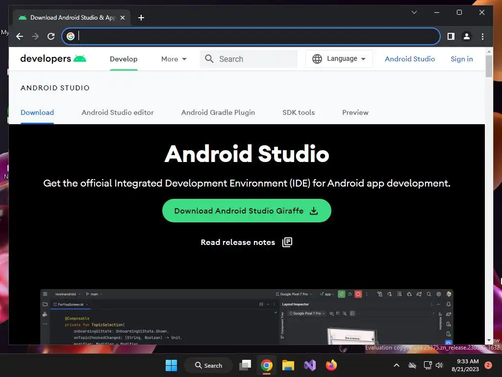Open Chrome side panel icon
This screenshot has height=377, width=502.
pyautogui.click(x=451, y=36)
